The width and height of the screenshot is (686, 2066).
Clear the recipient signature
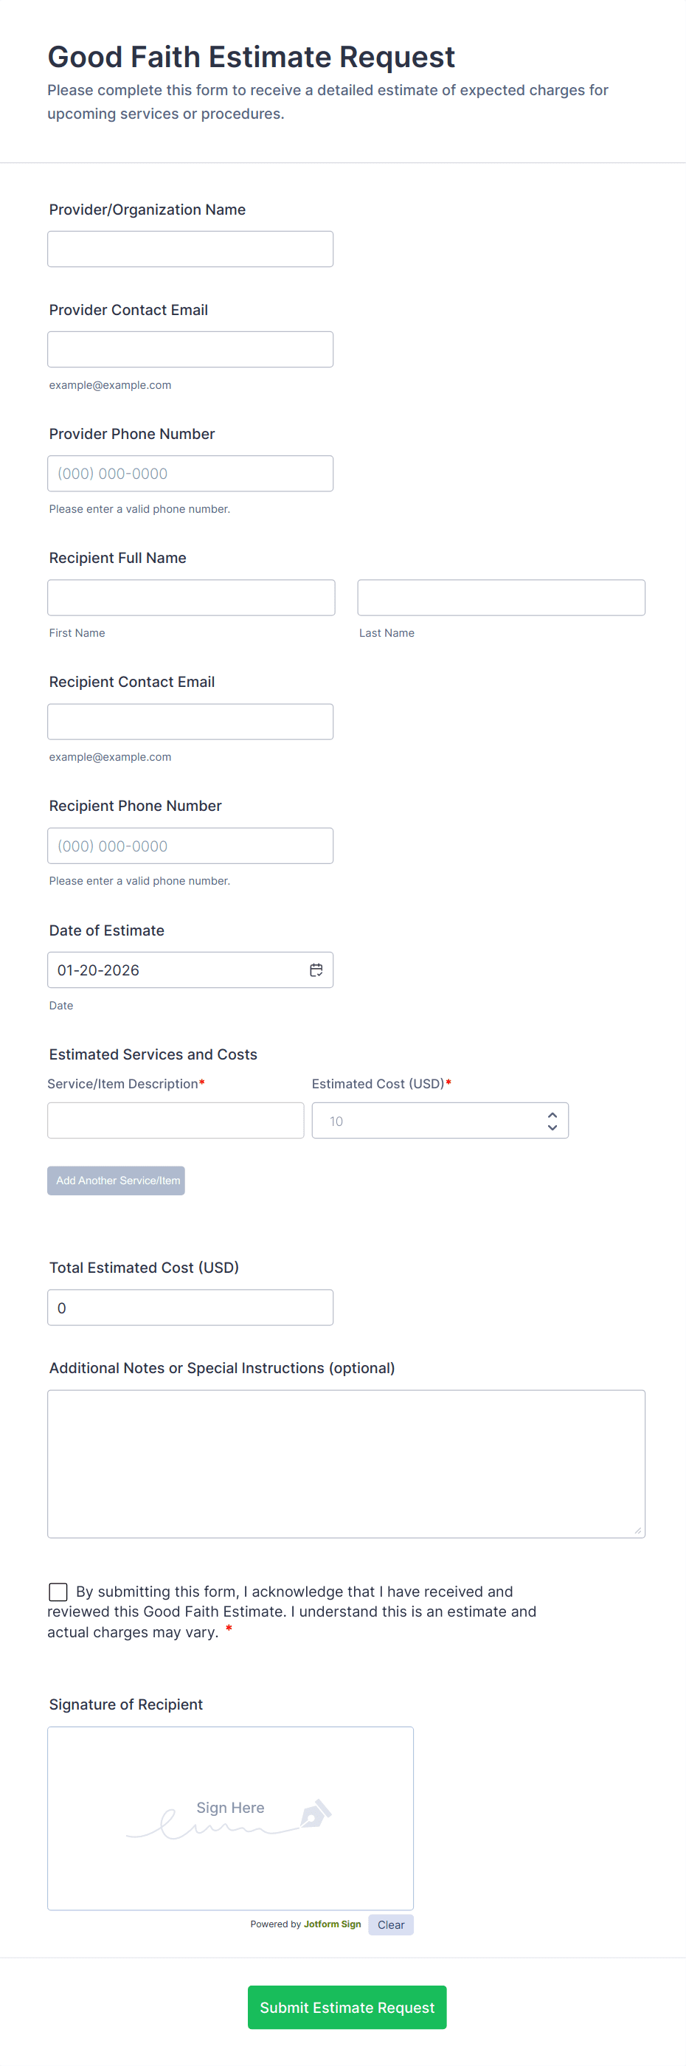[x=390, y=1925]
